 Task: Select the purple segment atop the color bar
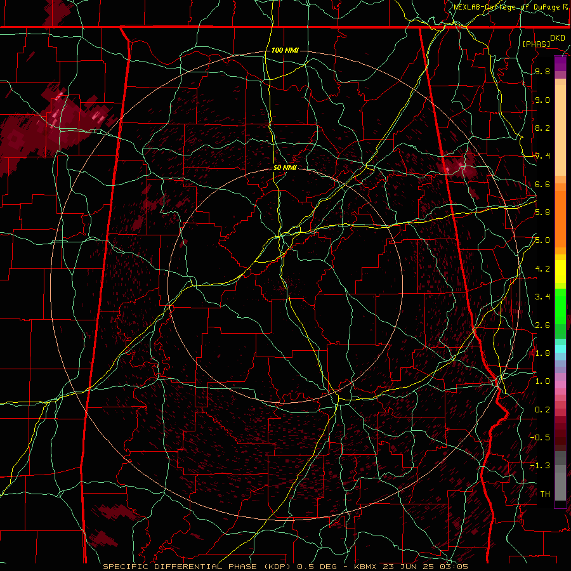coord(560,63)
